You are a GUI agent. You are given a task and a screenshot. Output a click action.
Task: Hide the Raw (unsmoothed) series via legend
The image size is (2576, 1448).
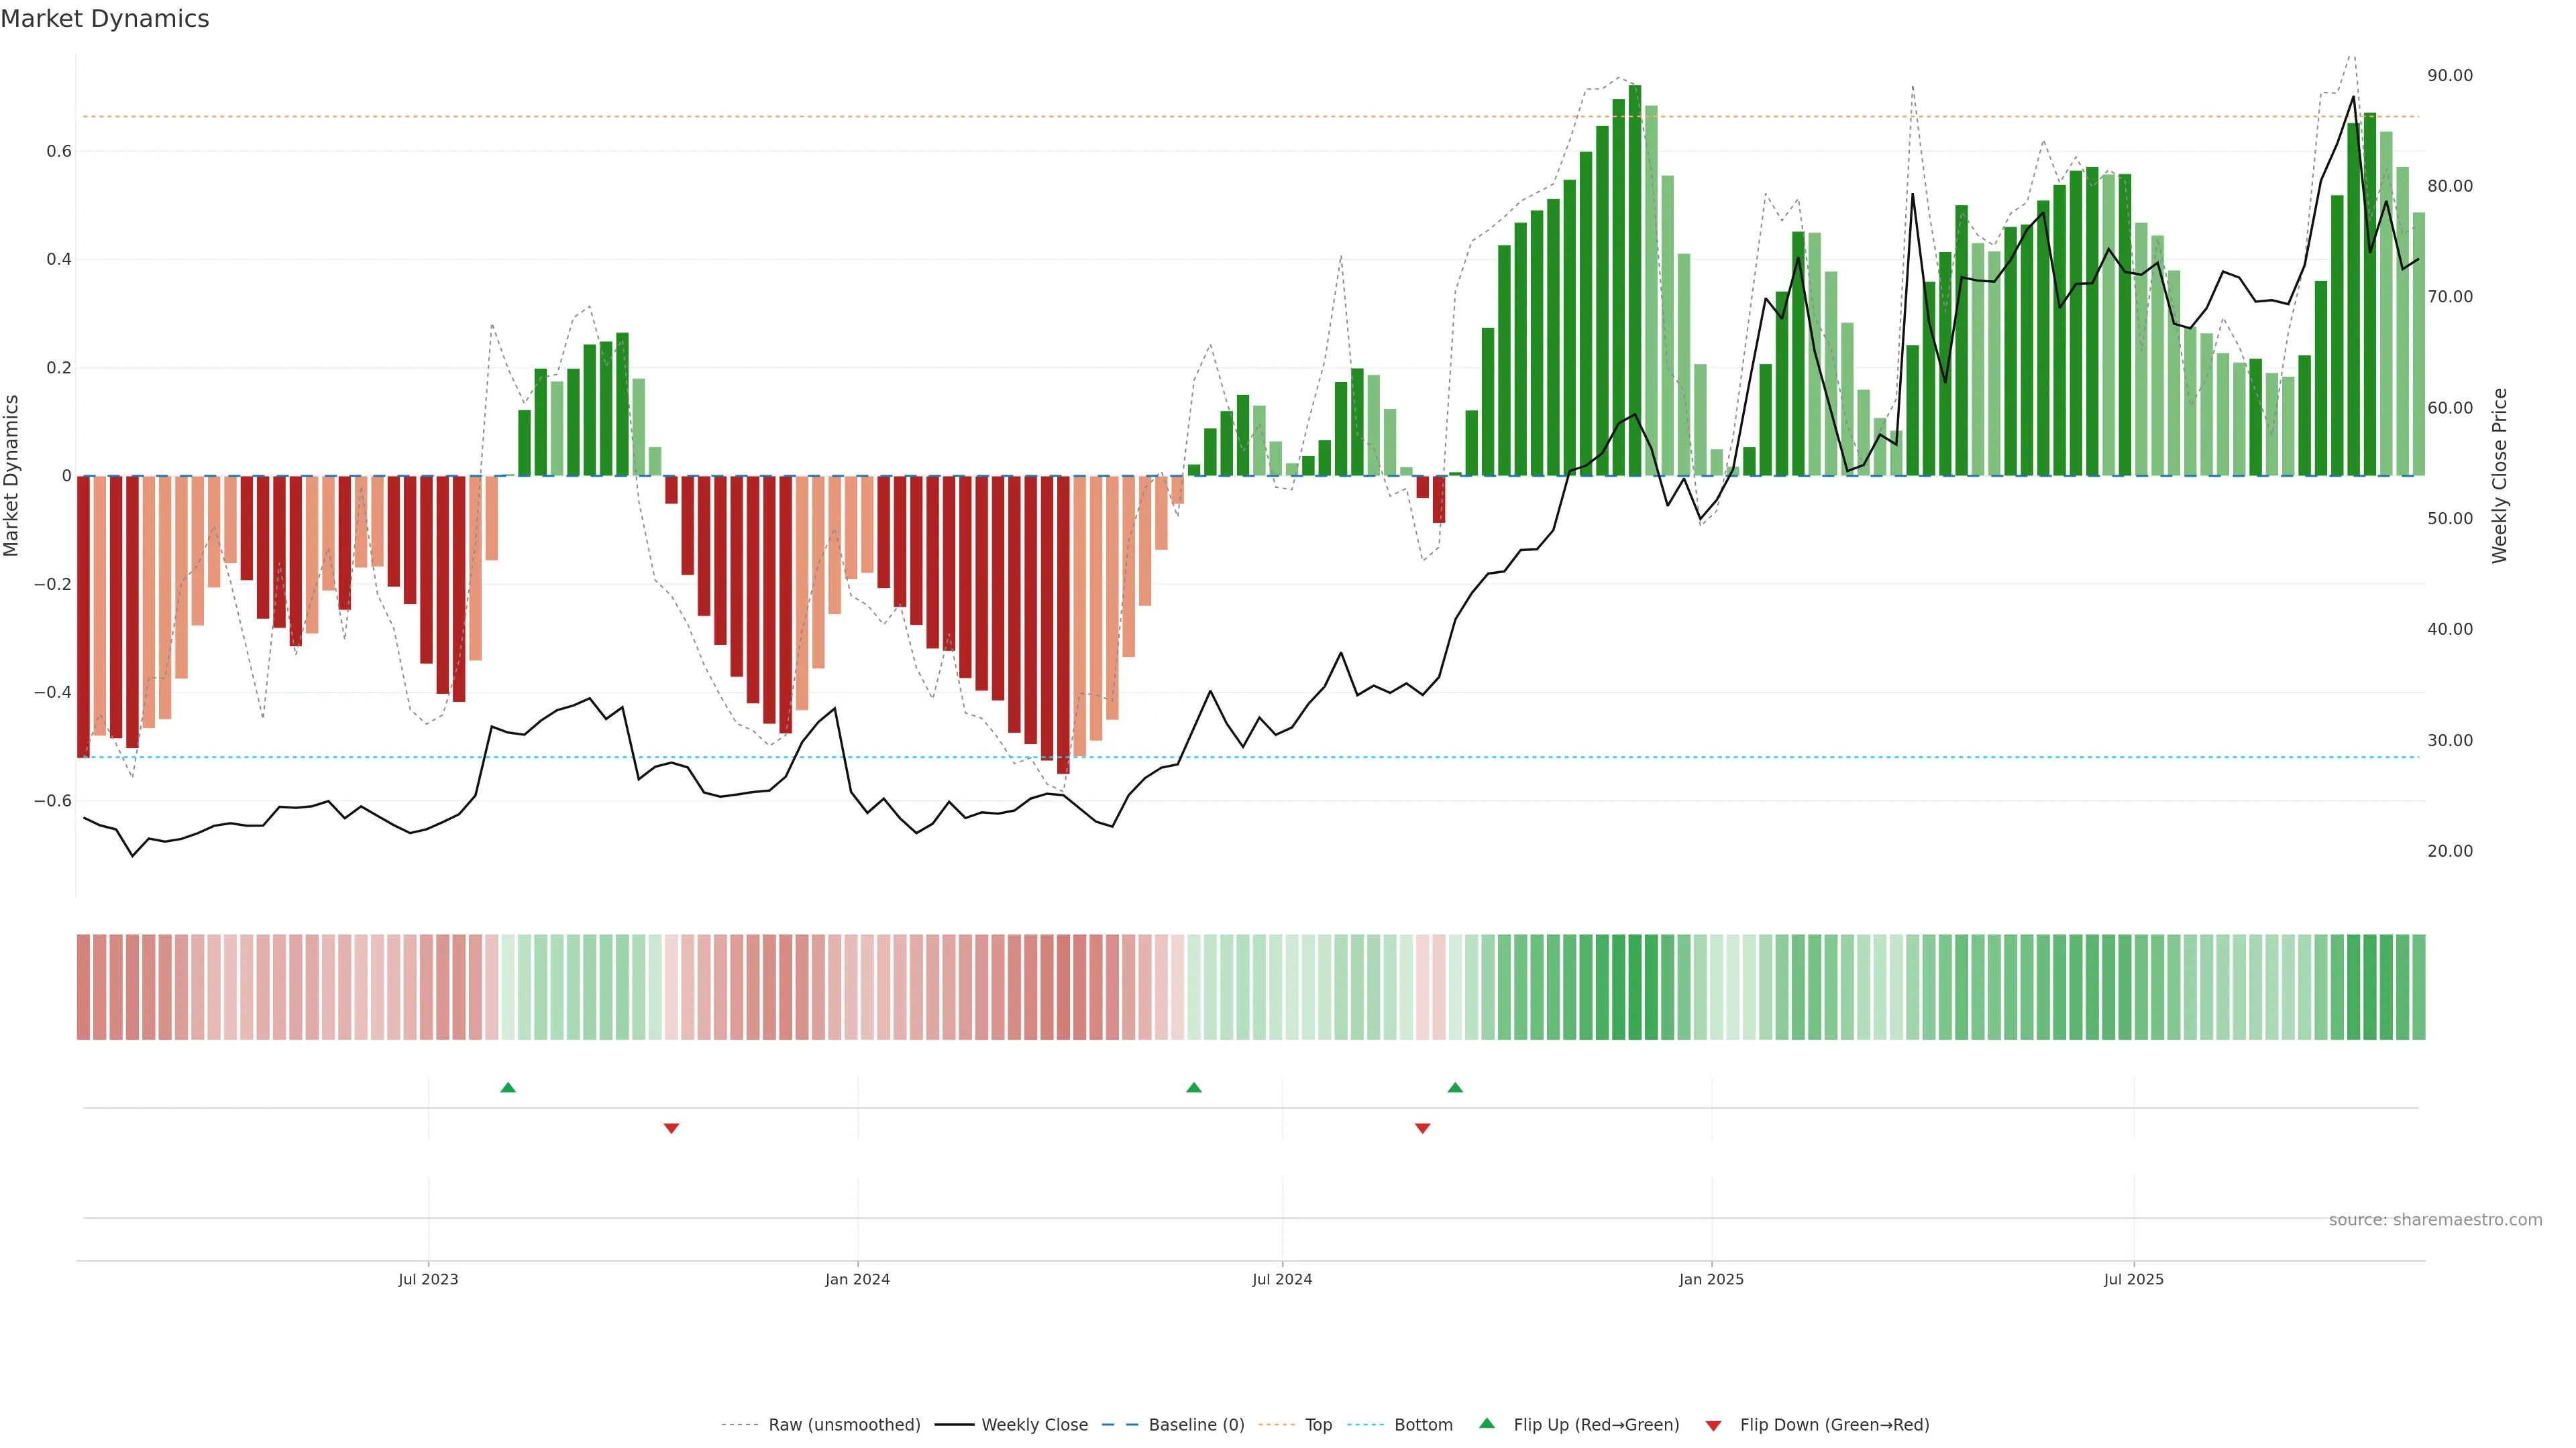tap(843, 1425)
